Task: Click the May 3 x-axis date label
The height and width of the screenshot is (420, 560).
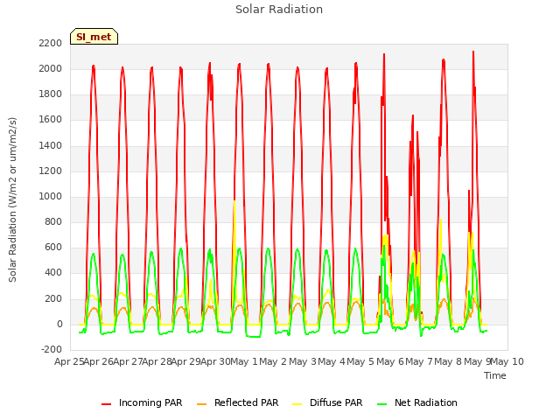Action: (303, 361)
